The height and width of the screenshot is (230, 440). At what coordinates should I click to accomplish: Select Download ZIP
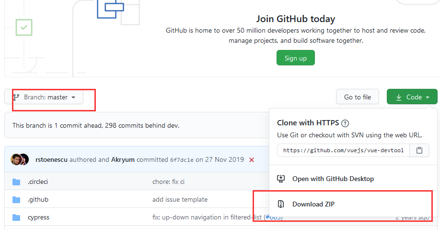tap(313, 204)
